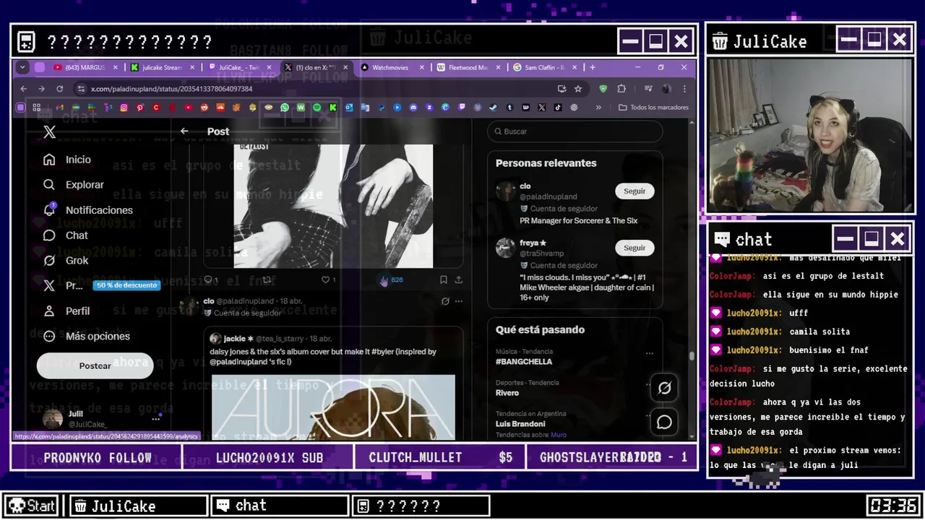Switch to the Sam Claflin Google tab
This screenshot has width=925, height=520.
(x=545, y=67)
